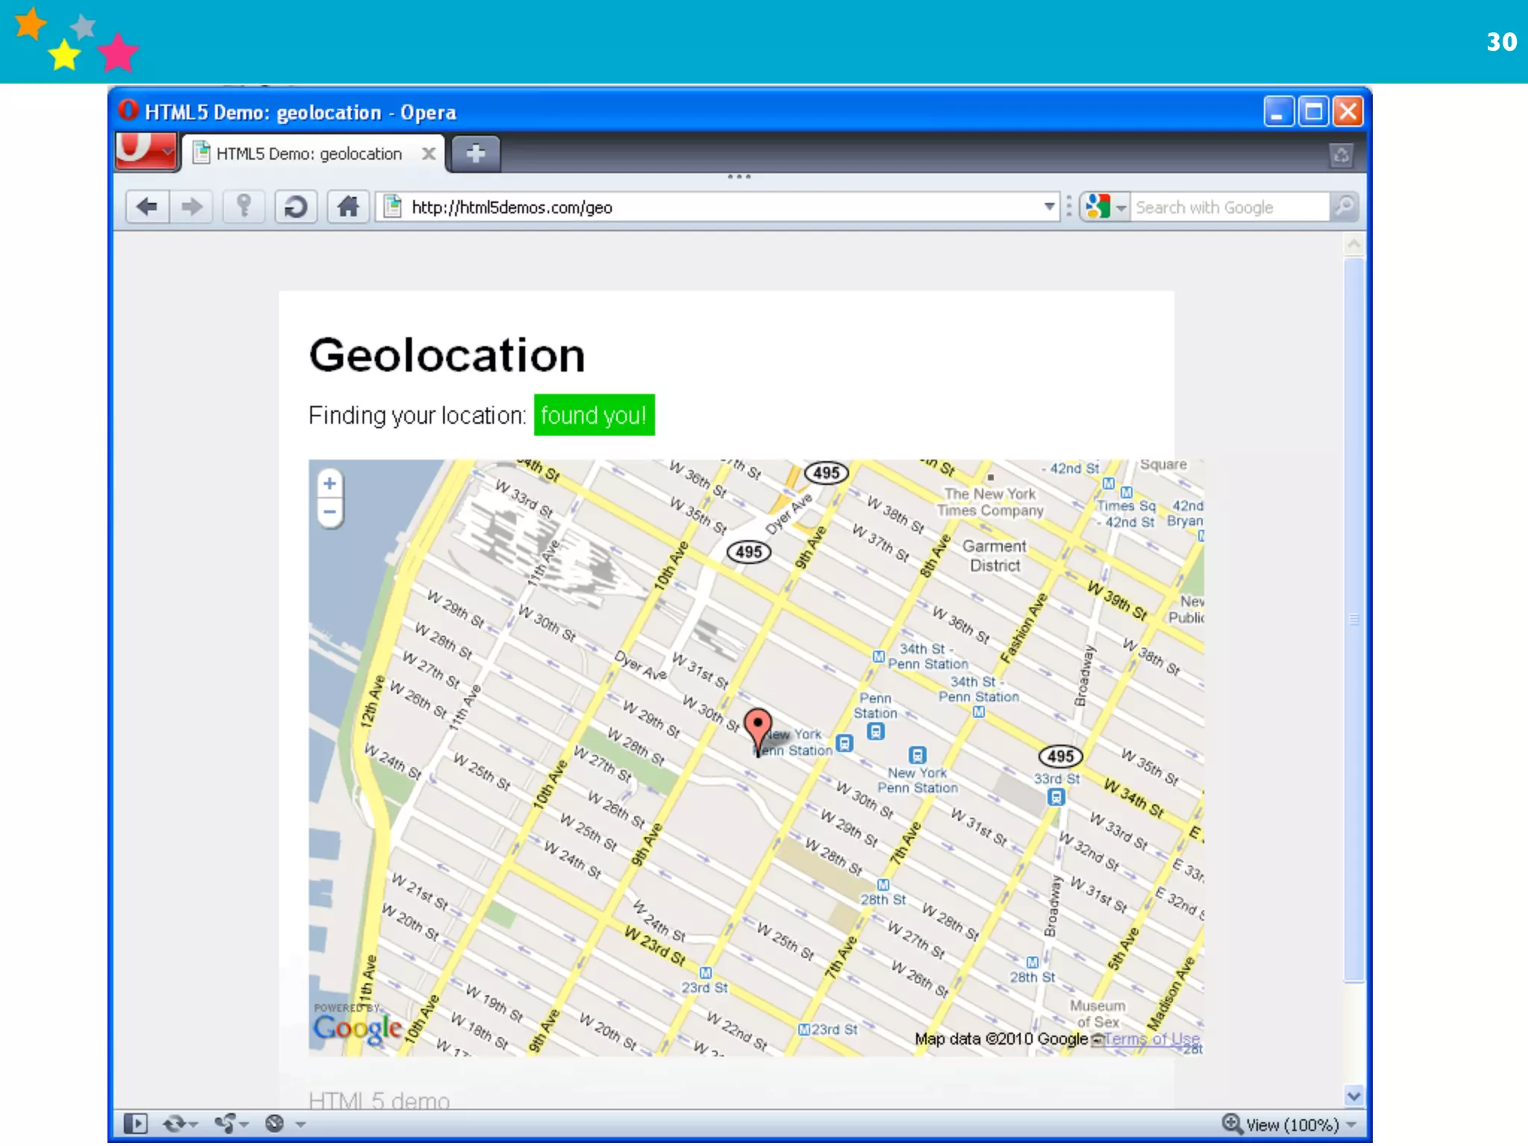Image resolution: width=1528 pixels, height=1146 pixels.
Task: Open Opera Unite icon in status bar
Action: pyautogui.click(x=225, y=1124)
